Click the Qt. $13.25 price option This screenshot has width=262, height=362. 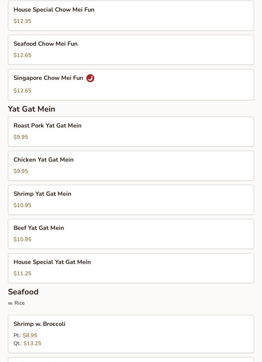pyautogui.click(x=32, y=343)
